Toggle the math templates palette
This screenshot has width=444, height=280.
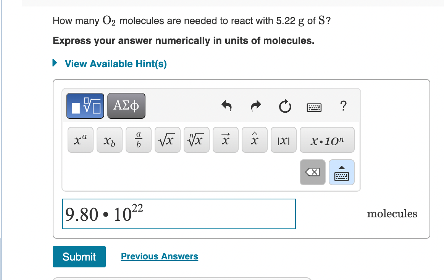point(85,106)
